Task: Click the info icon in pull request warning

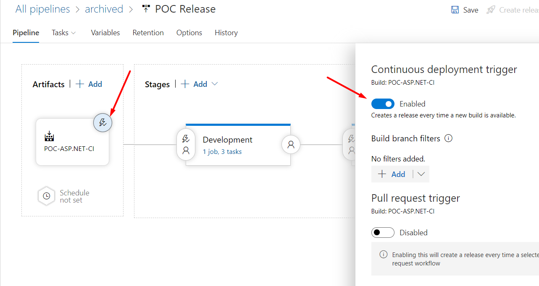Action: 383,255
